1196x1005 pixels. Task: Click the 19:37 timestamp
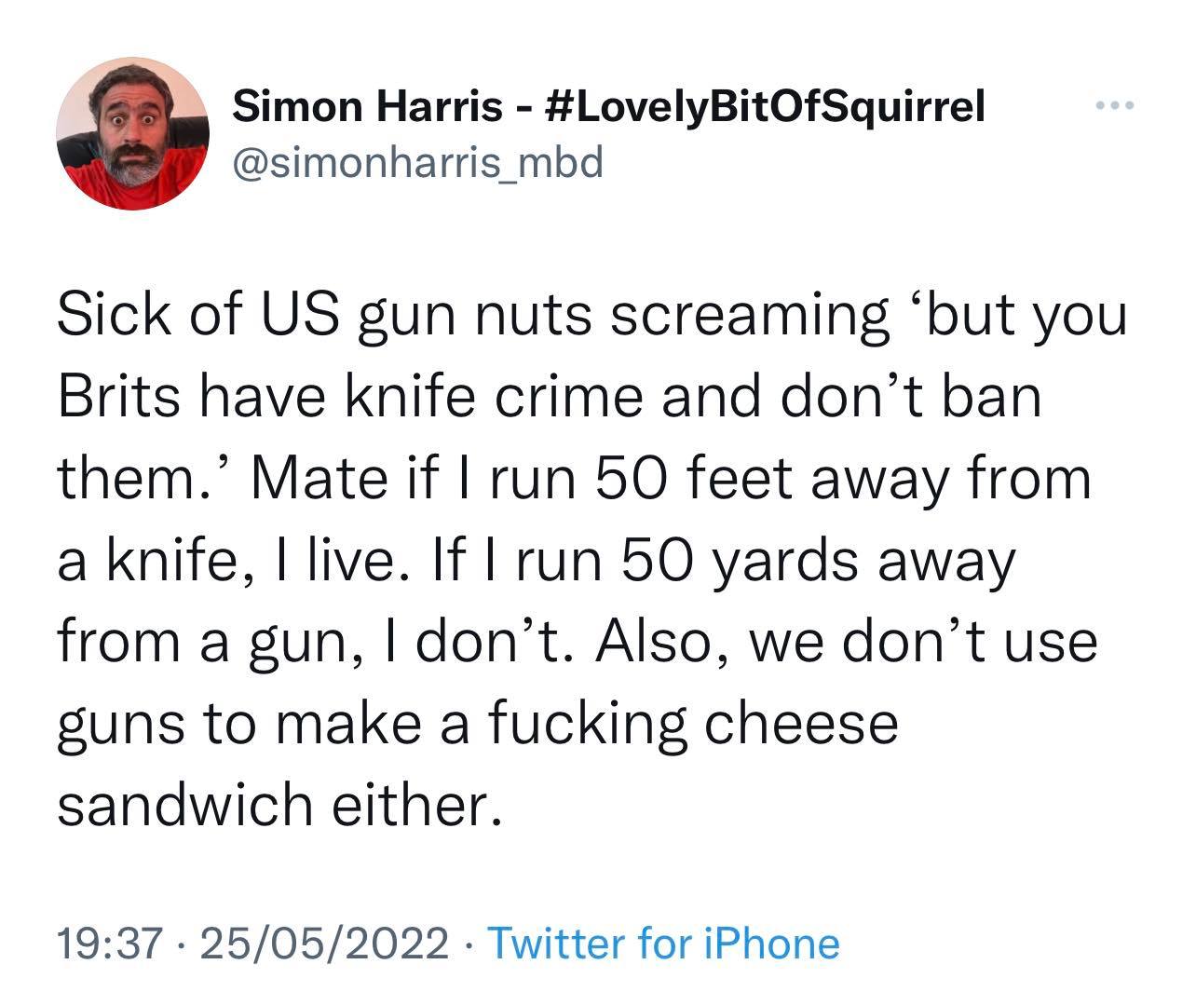[x=110, y=944]
